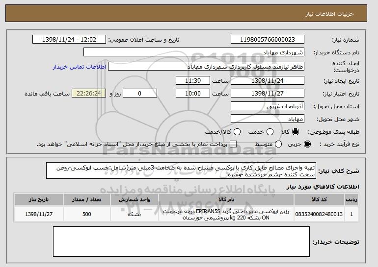Select the کالا/خدمت radio button
The image size is (378, 267).
(237, 132)
